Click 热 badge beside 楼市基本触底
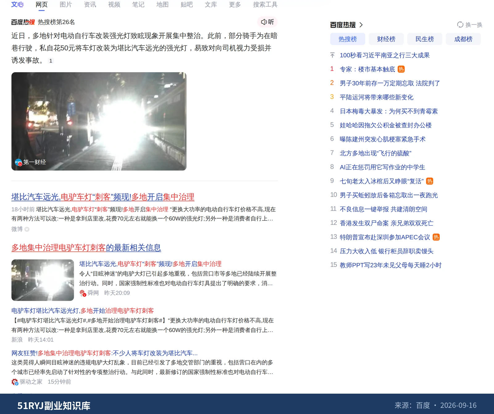Image resolution: width=494 pixels, height=414 pixels. click(x=401, y=69)
